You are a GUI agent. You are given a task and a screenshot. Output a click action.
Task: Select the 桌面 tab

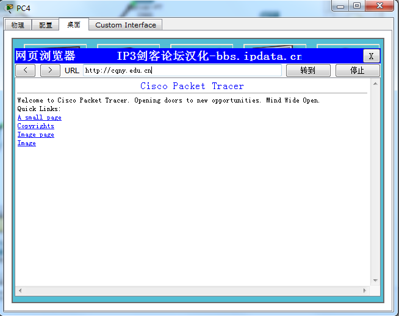[x=74, y=24]
